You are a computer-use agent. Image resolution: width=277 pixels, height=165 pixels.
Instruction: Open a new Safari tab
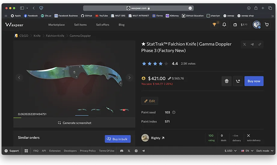[x=263, y=8]
